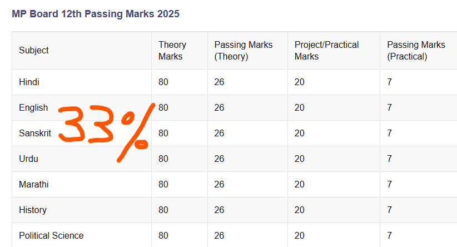Select History's practical passing marks value 7
The width and height of the screenshot is (457, 247).
pyautogui.click(x=390, y=210)
